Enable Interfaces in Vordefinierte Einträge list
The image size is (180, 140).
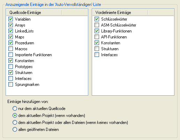click(x=97, y=55)
